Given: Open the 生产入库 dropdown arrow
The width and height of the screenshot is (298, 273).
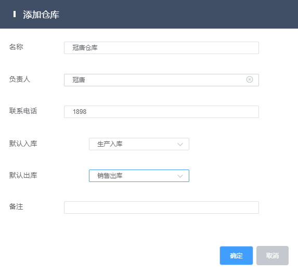Looking at the screenshot, I should point(180,145).
